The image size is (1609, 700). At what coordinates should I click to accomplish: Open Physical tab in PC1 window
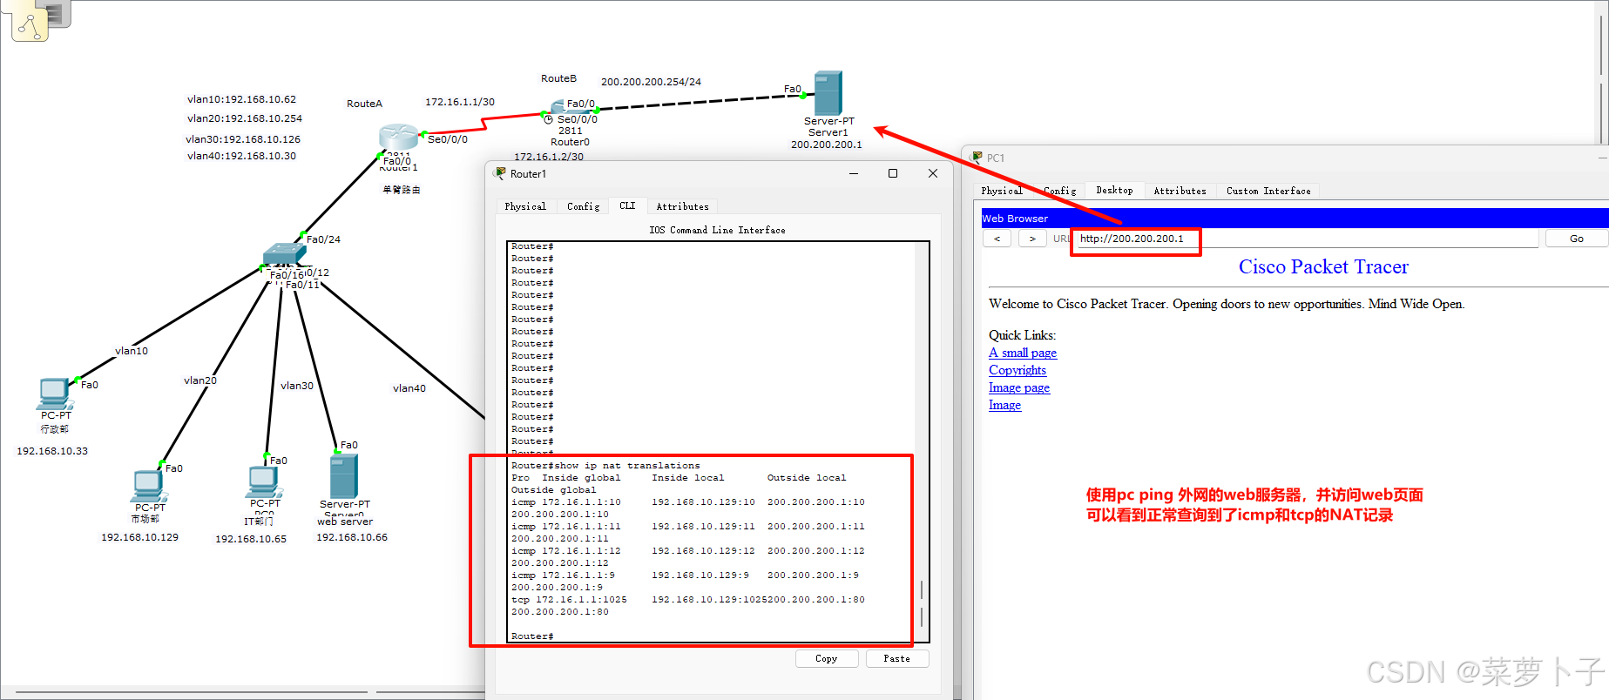click(1002, 191)
